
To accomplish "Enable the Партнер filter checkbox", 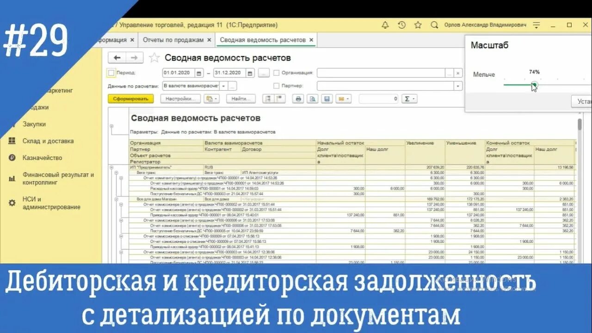I will (x=277, y=86).
